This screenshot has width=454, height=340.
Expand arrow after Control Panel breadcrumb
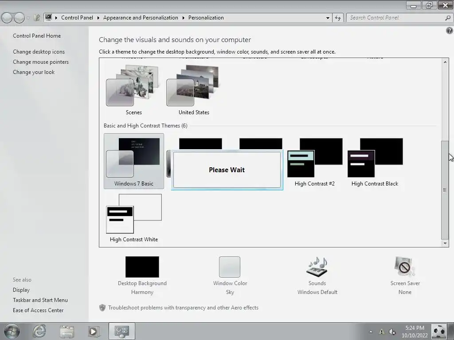(x=98, y=18)
